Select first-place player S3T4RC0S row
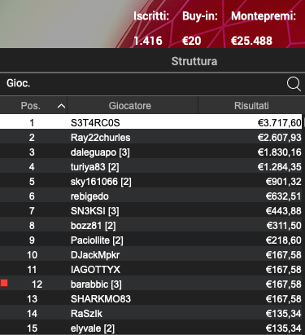This screenshot has width=305, height=335. [x=151, y=122]
